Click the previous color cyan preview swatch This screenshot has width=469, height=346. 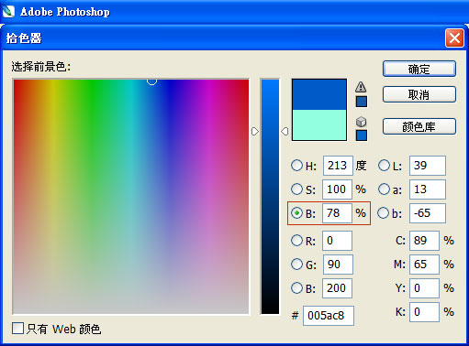[x=319, y=125]
